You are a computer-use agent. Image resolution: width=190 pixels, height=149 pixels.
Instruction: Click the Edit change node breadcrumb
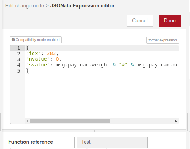point(25,6)
